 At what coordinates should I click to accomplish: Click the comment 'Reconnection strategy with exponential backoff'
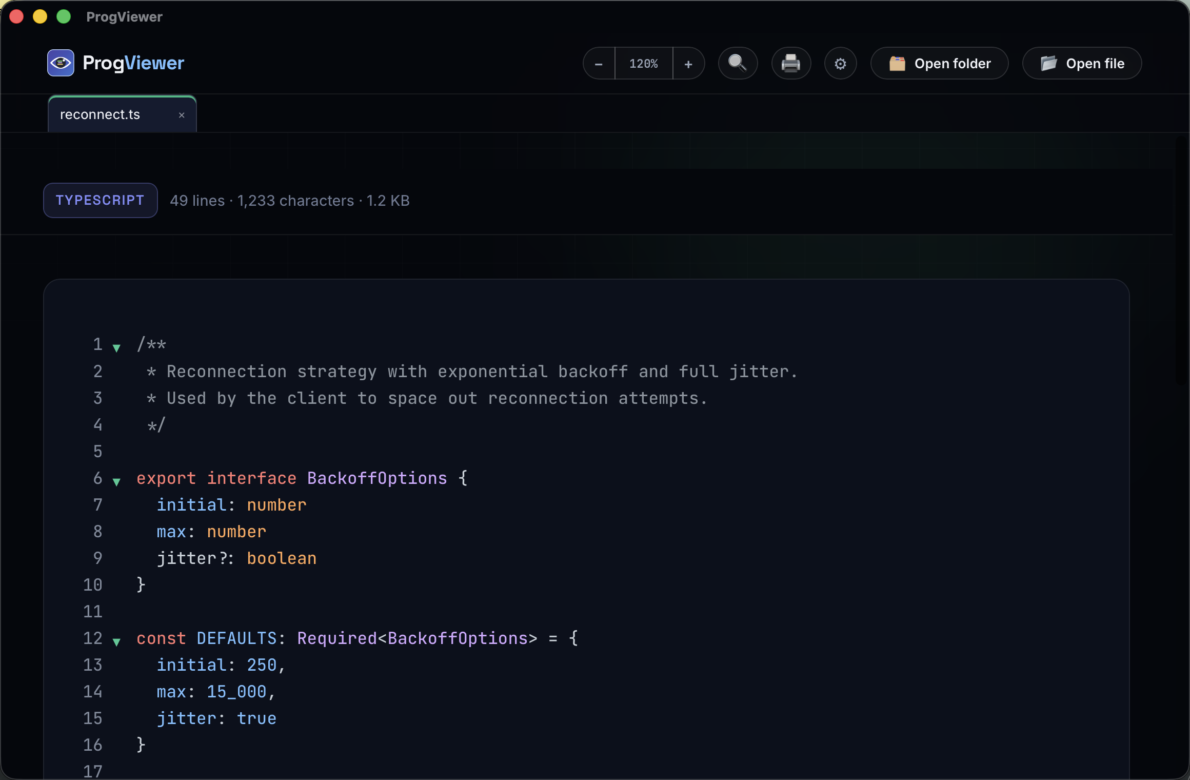tap(397, 372)
